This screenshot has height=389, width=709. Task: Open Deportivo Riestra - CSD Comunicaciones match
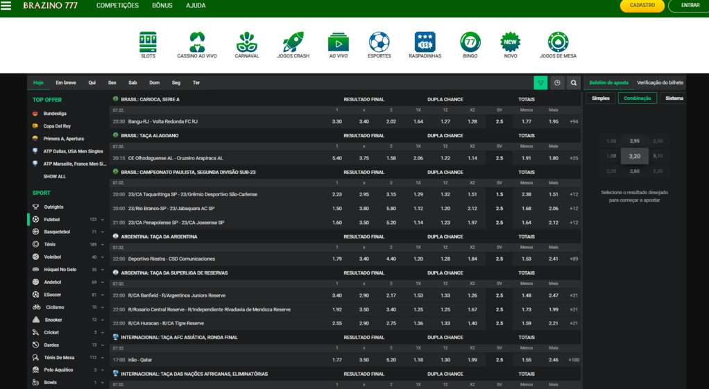(x=171, y=259)
